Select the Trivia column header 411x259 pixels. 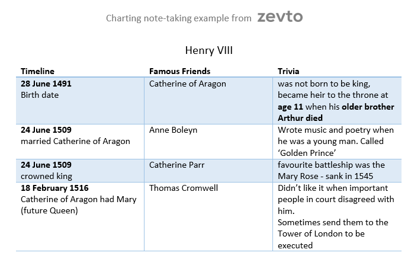click(288, 71)
